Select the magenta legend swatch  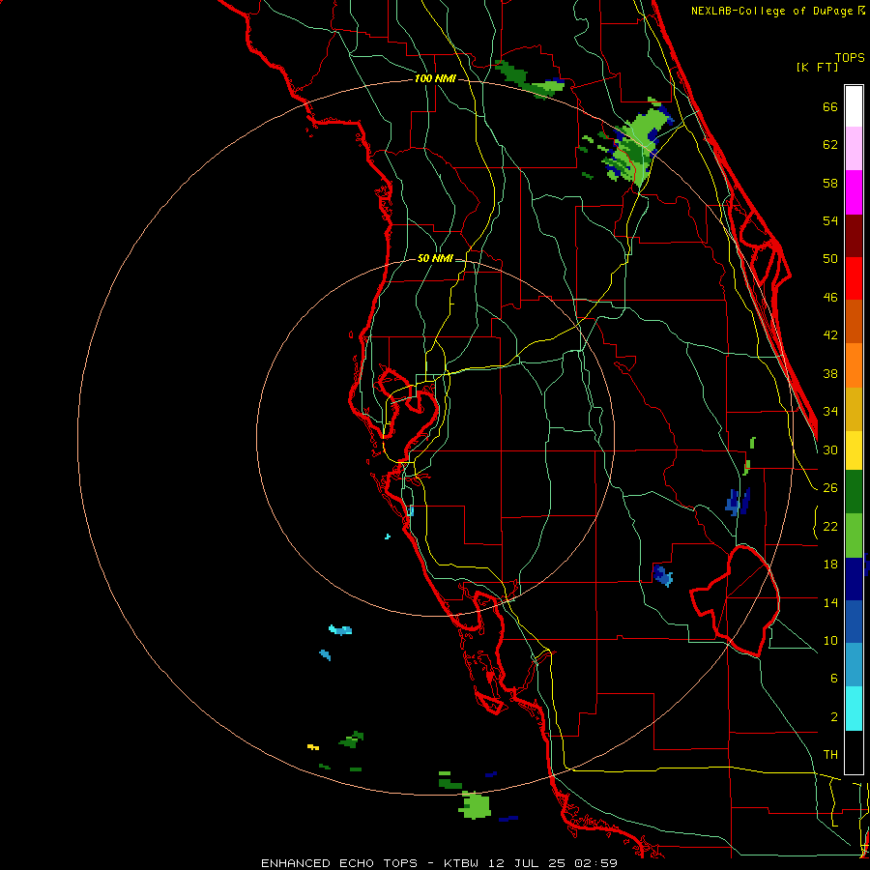coord(854,192)
